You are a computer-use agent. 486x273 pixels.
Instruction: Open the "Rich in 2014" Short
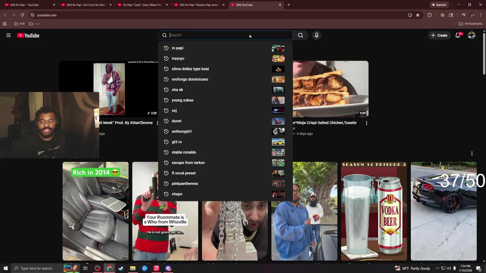95,211
